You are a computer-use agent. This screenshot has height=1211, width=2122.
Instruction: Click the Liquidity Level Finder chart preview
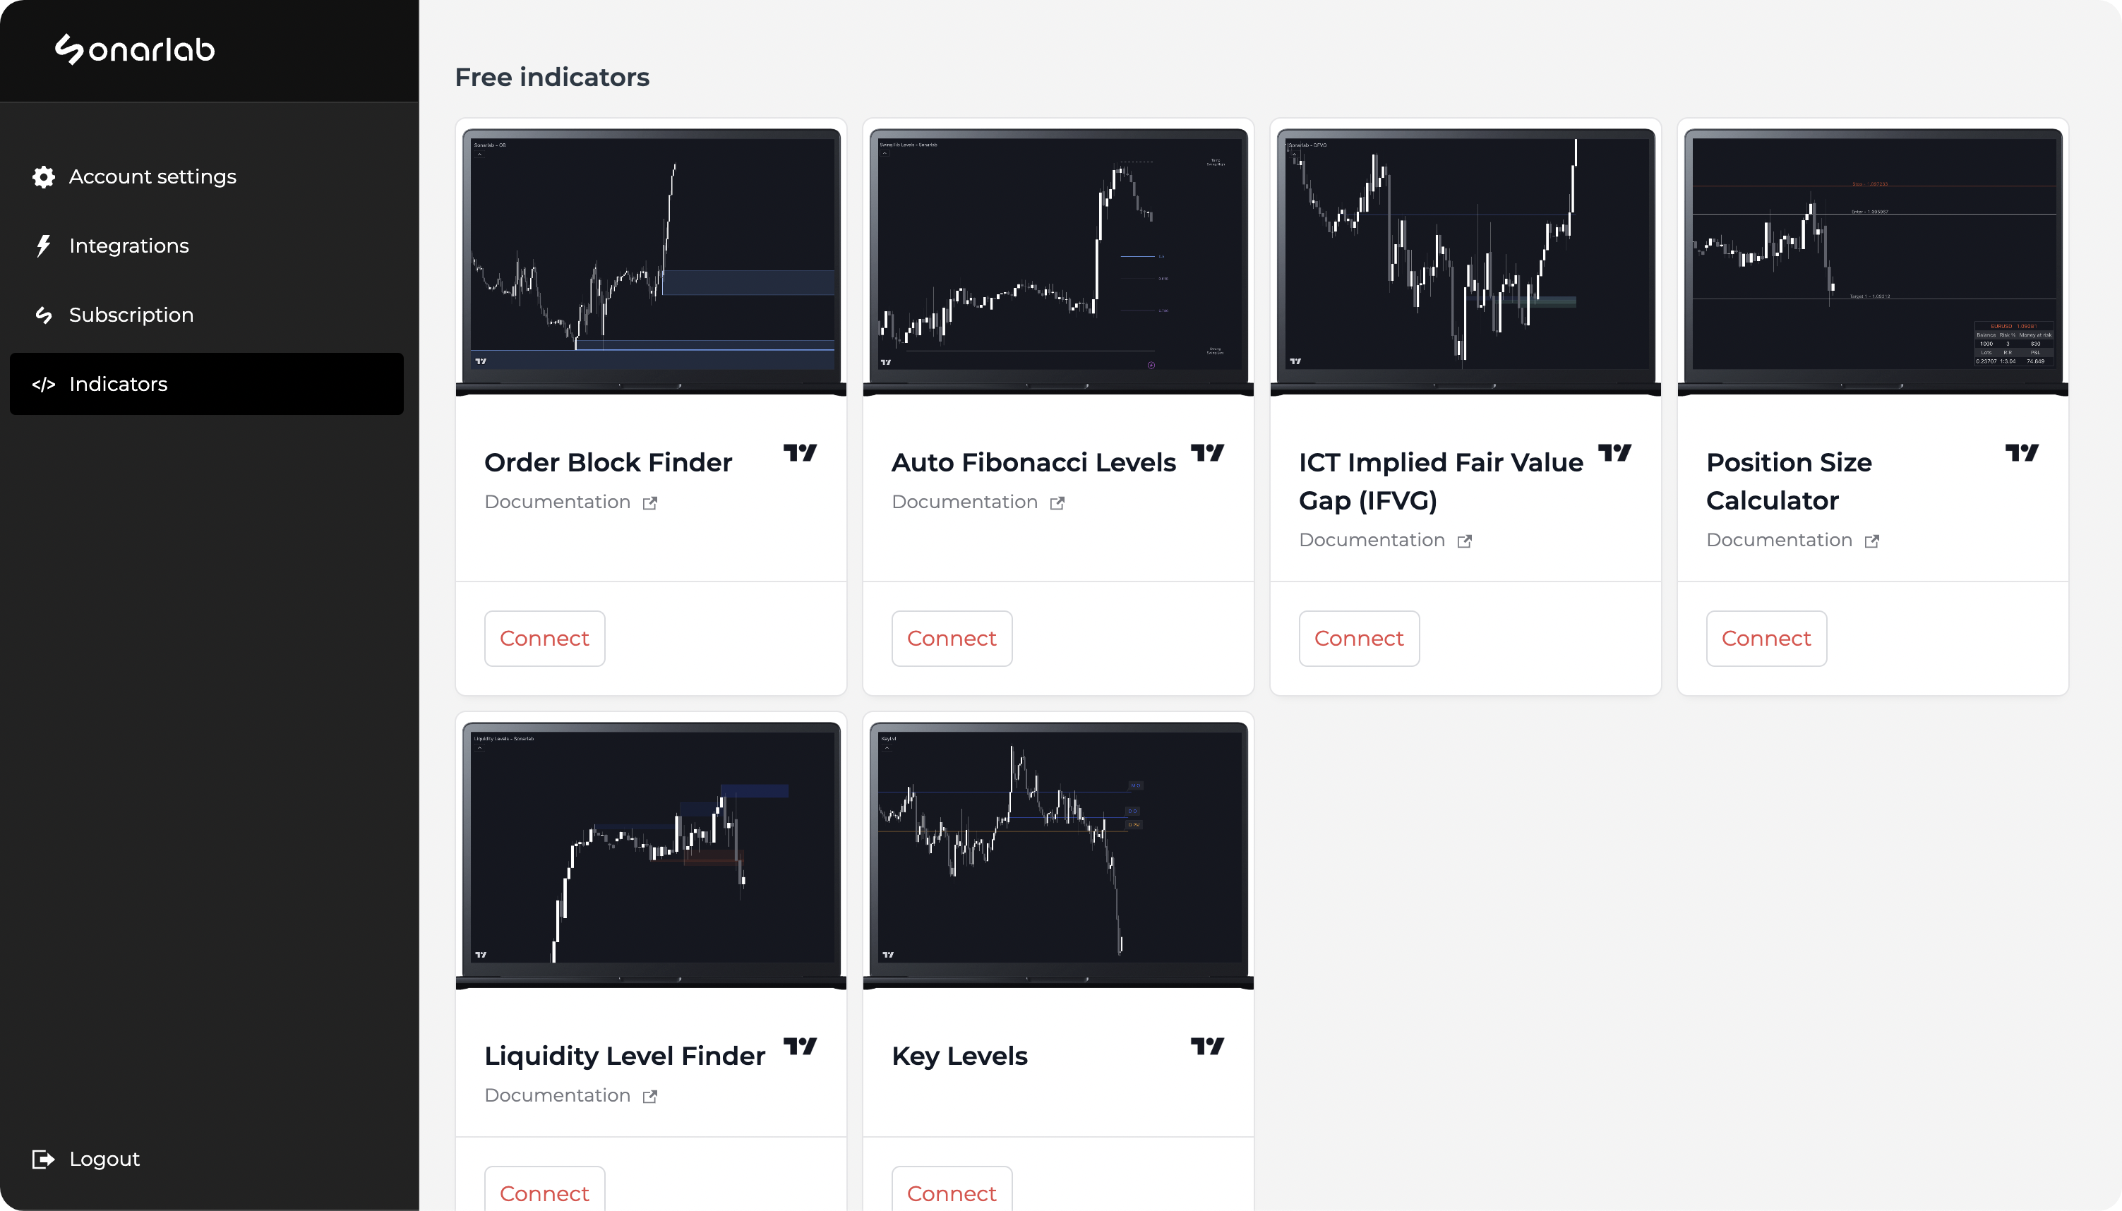tap(652, 848)
